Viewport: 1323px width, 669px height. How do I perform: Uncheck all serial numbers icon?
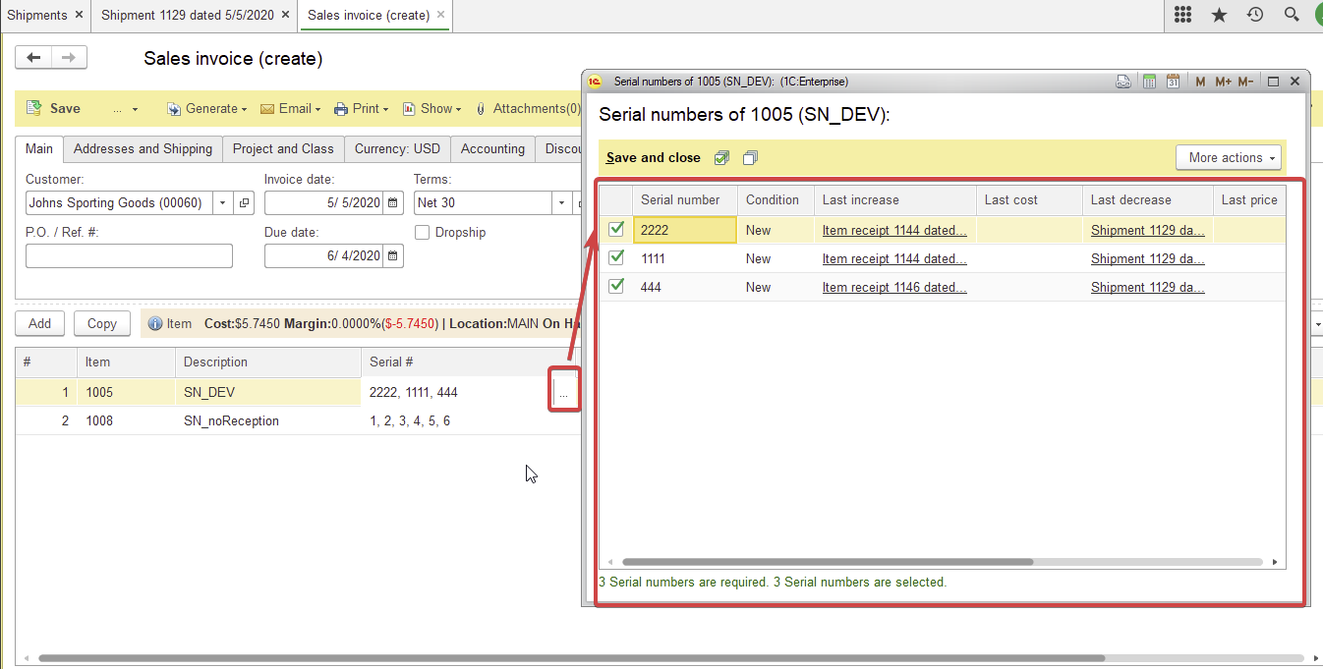click(751, 158)
